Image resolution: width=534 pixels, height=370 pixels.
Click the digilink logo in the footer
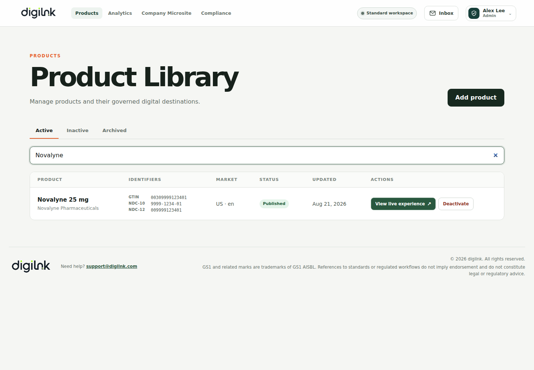point(31,266)
